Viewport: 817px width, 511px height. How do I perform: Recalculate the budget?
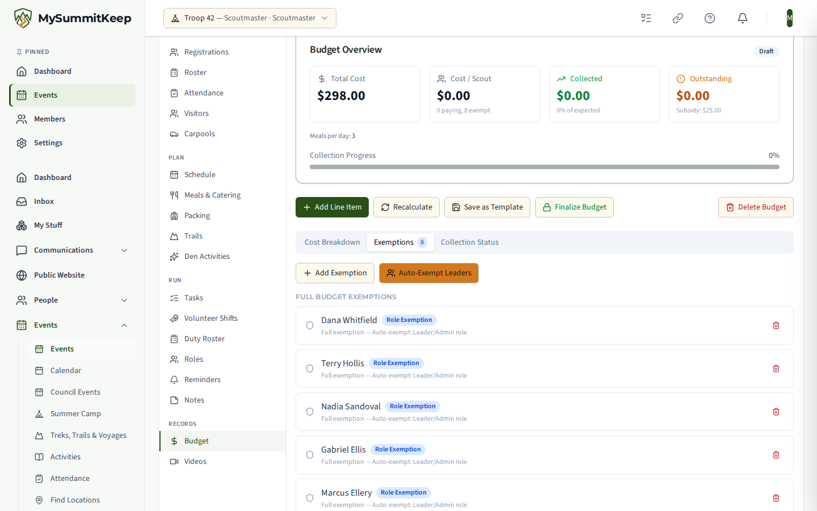(406, 207)
